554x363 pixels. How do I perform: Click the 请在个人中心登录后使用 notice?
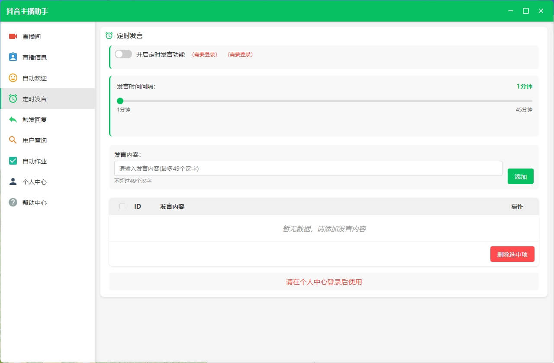coord(324,282)
